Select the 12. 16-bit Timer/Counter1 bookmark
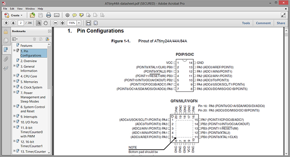This screenshot has height=157, width=290. [x=31, y=144]
